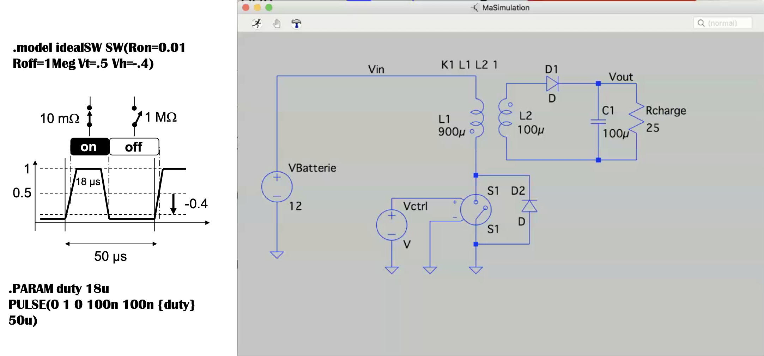764x356 pixels.
Task: Click the white 'off' label in diagram
Action: click(x=134, y=147)
